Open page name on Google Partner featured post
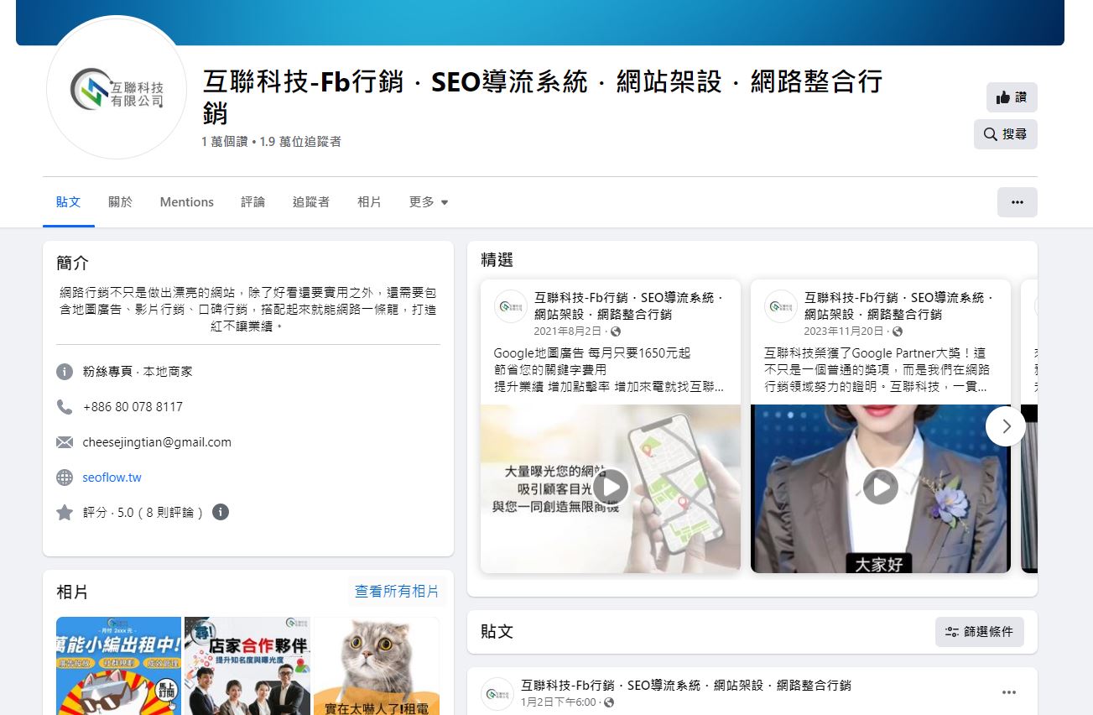Image resolution: width=1093 pixels, height=715 pixels. coord(899,306)
